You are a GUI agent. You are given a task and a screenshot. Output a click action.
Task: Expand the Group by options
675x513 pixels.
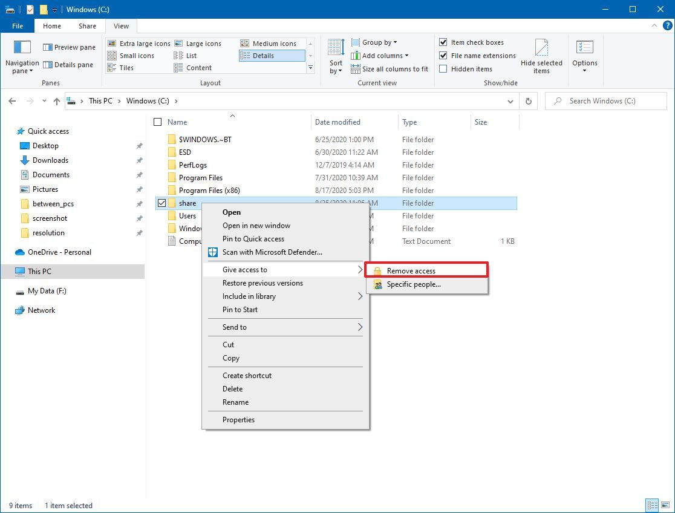[x=374, y=42]
